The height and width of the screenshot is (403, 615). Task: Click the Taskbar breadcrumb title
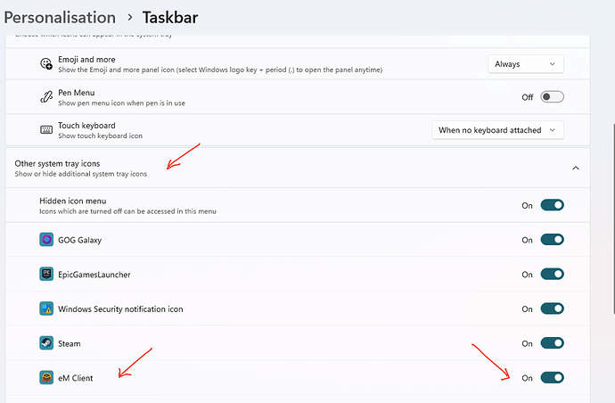(x=170, y=17)
